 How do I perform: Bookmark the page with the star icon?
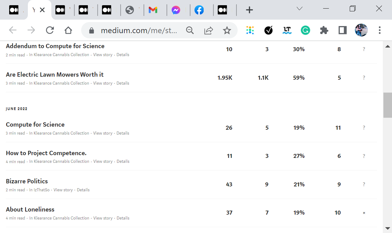click(x=227, y=30)
